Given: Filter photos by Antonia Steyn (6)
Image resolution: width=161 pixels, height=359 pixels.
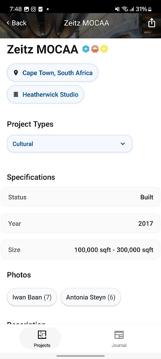Looking at the screenshot, I should point(91,297).
